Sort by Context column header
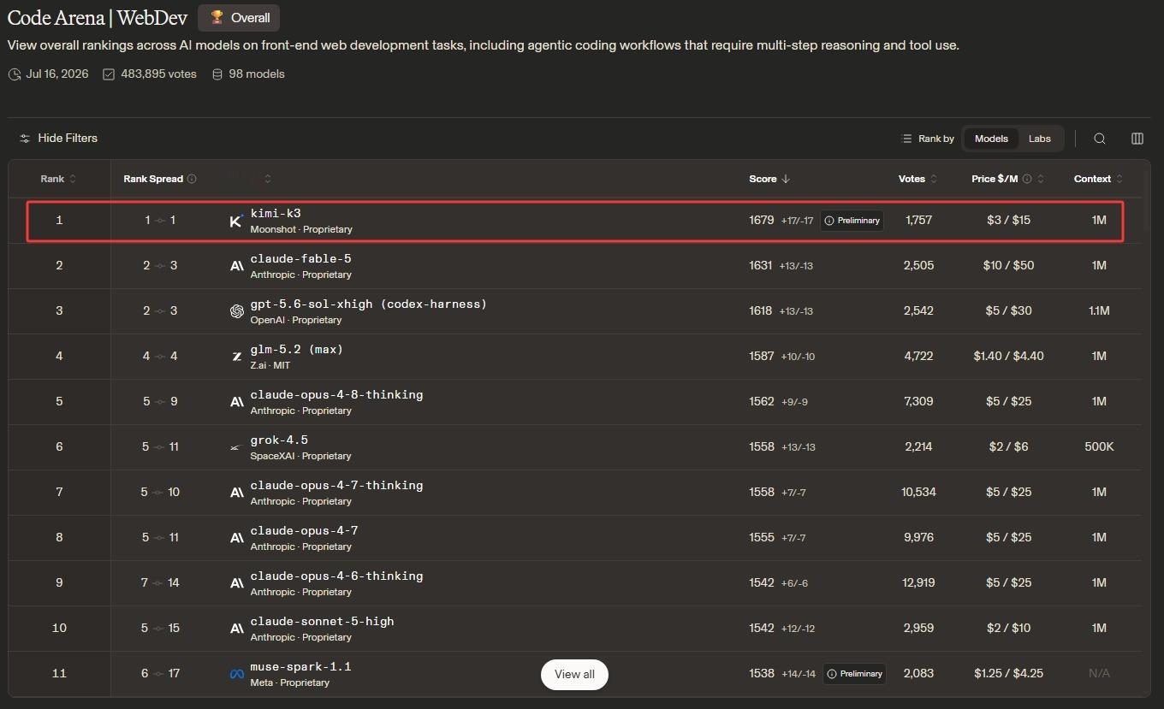The height and width of the screenshot is (709, 1164). [1098, 179]
